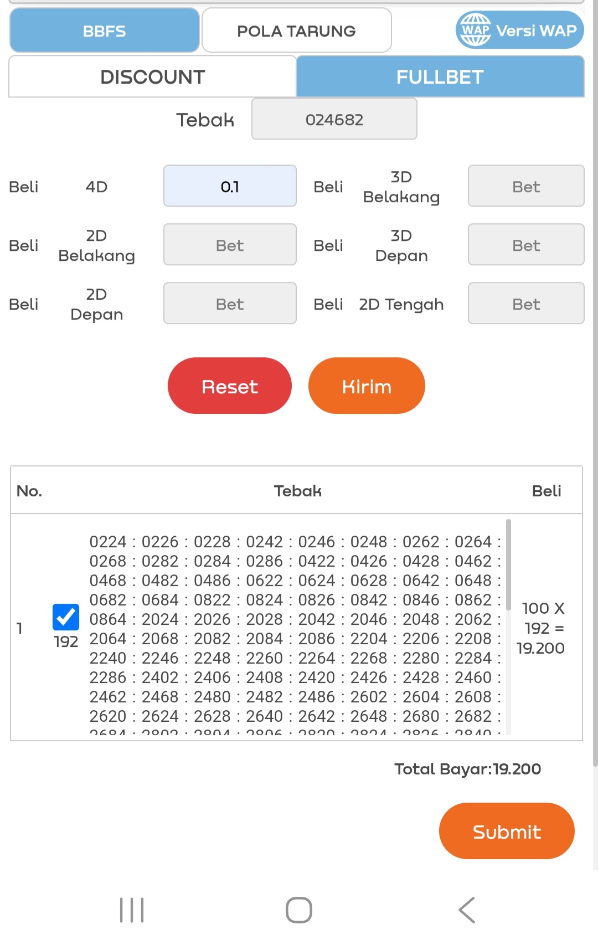Tap the Submit button
Image resolution: width=598 pixels, height=950 pixels.
point(507,831)
